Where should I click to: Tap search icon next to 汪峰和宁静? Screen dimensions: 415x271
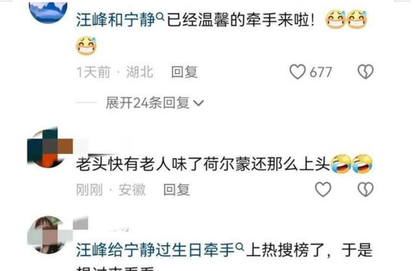161,17
